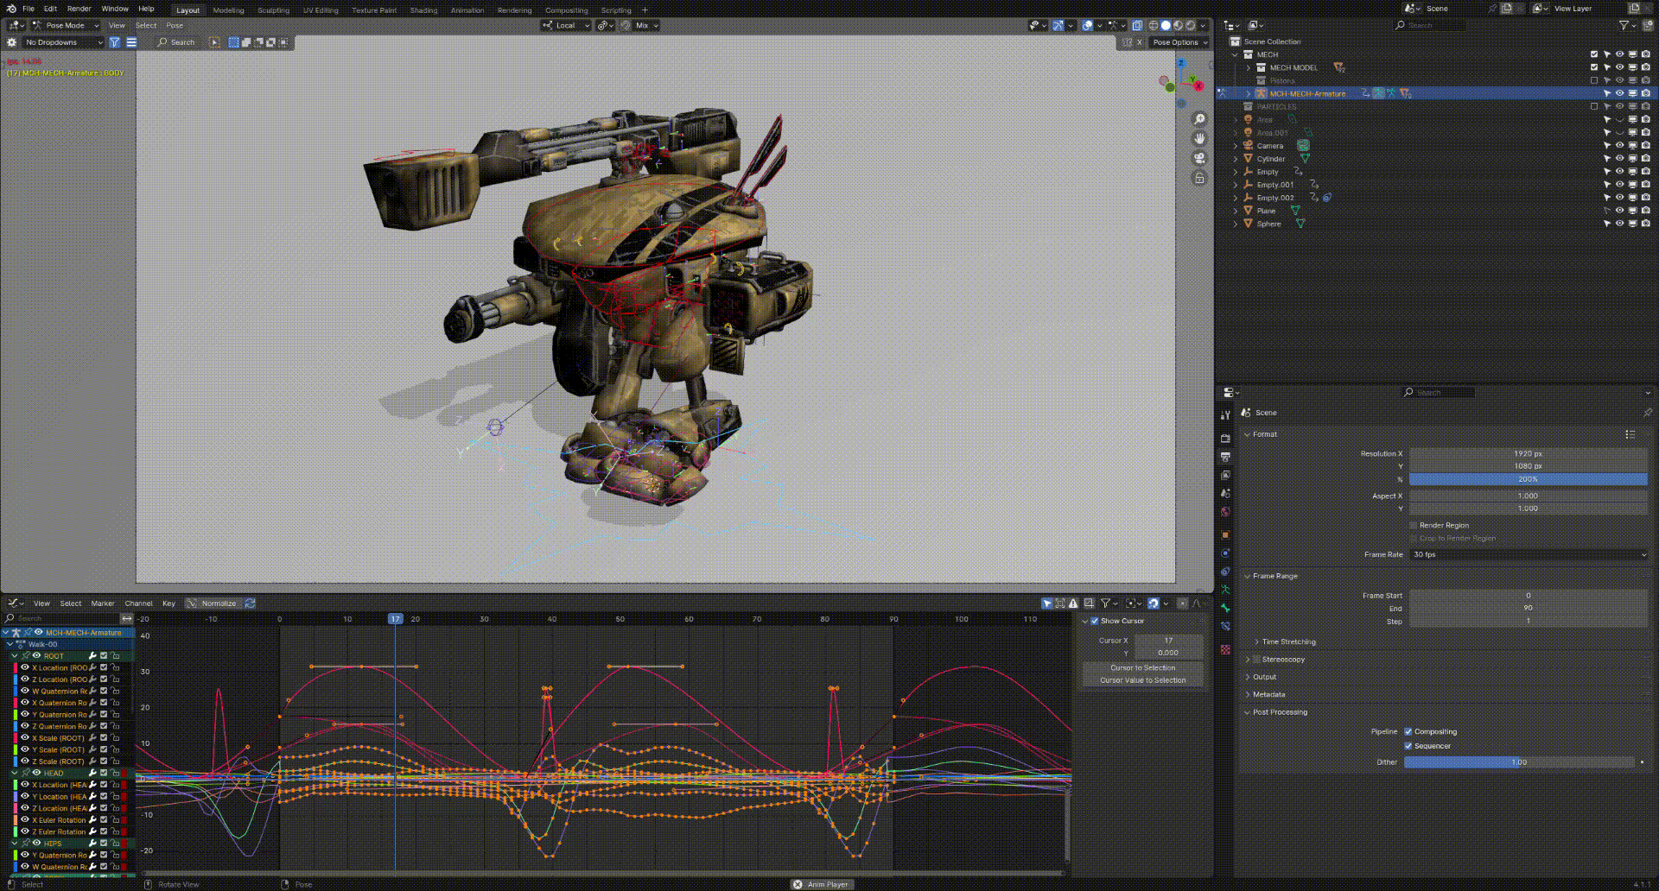
Task: Hide Camera in viewport via eye icon
Action: pyautogui.click(x=1620, y=146)
